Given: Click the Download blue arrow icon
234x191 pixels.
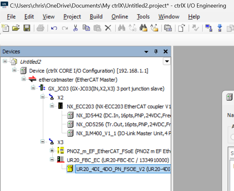Looking at the screenshot, I should point(220,28).
